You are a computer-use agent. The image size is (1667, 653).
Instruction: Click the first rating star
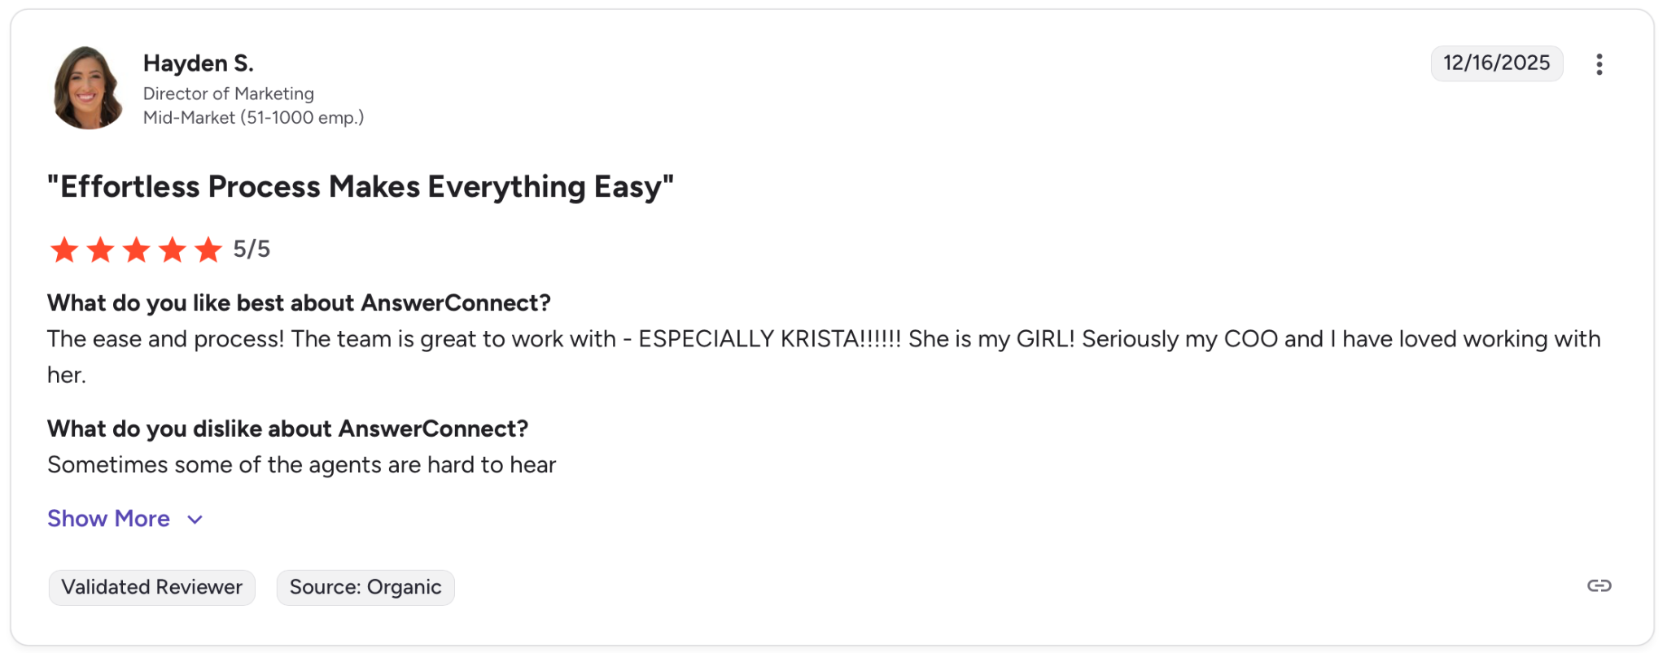(x=64, y=250)
